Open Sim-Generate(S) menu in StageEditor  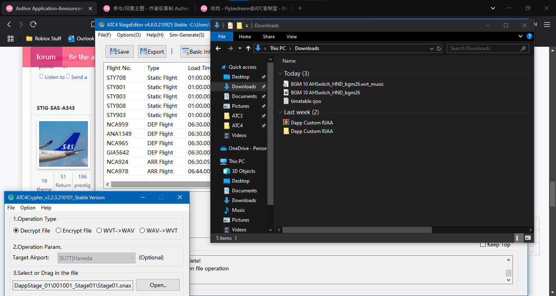click(x=187, y=35)
